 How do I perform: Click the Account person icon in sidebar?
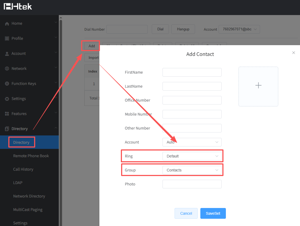click(7, 54)
